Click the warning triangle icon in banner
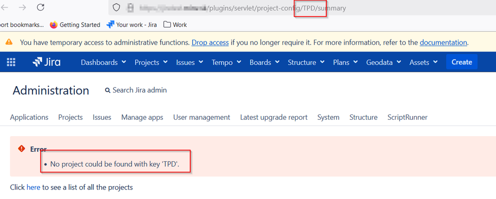Viewport: 496px width, 199px height. (x=9, y=42)
